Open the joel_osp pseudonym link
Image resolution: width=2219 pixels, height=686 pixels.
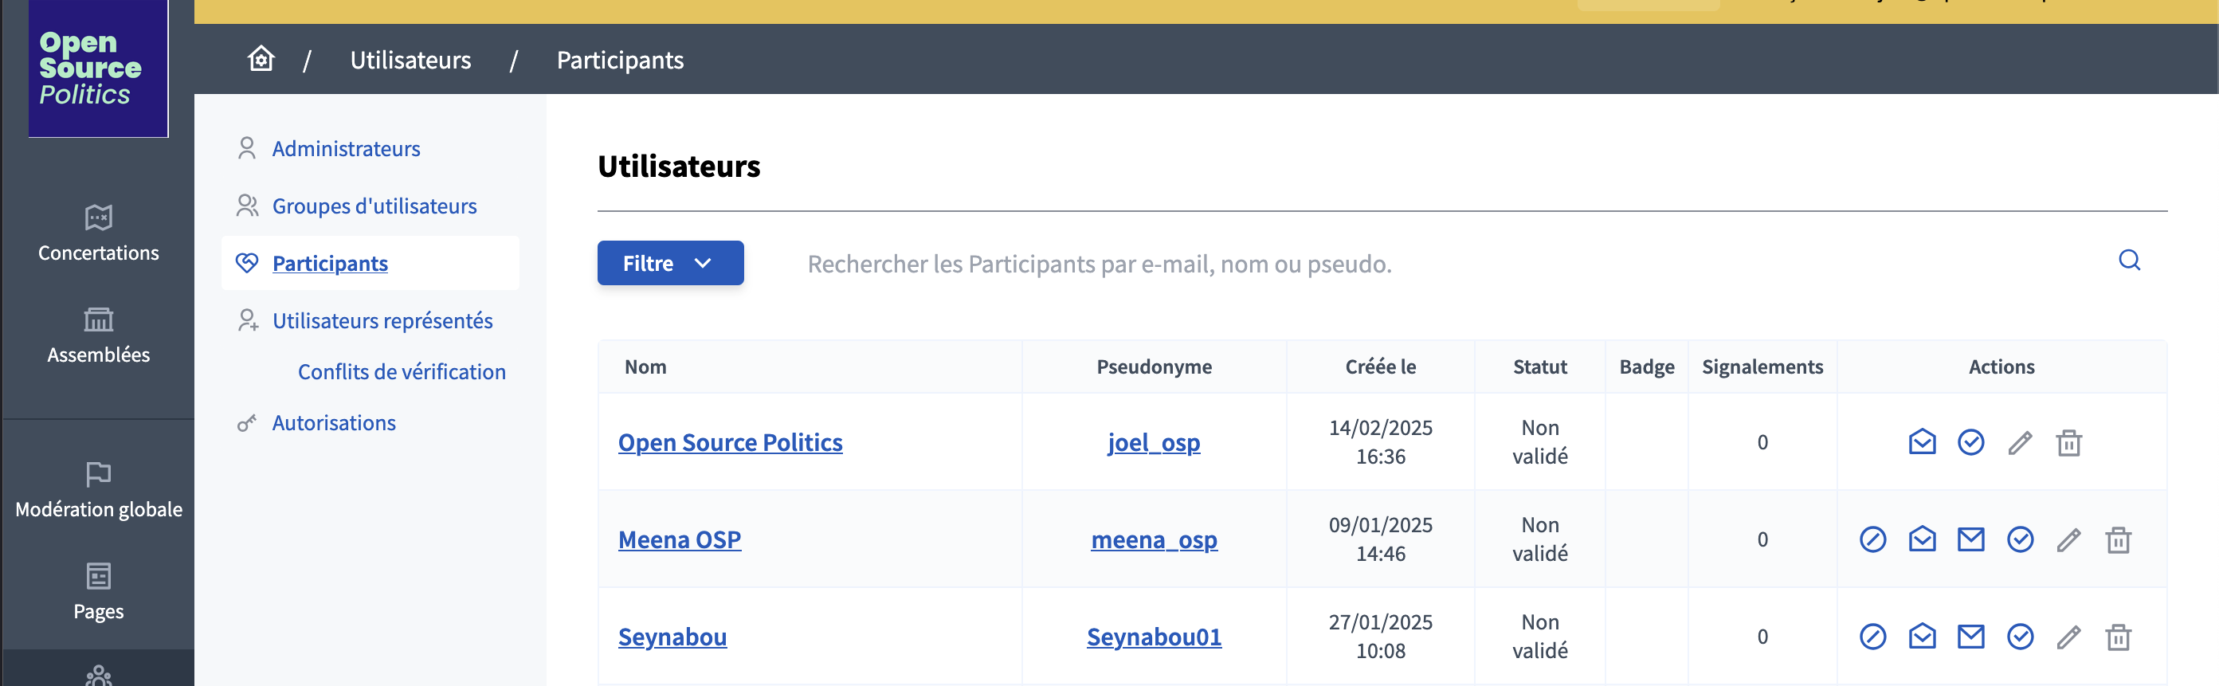[x=1154, y=442]
